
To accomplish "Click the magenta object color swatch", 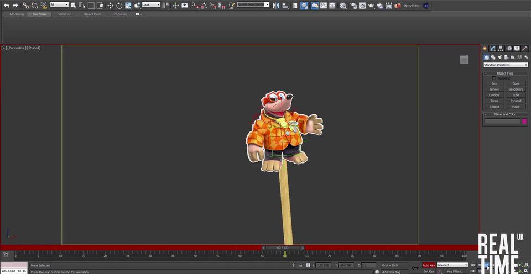I will [x=524, y=122].
